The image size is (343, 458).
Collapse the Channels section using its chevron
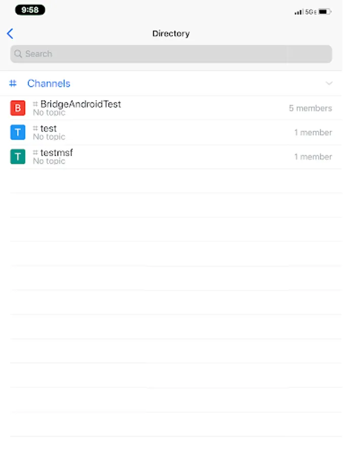tap(329, 83)
